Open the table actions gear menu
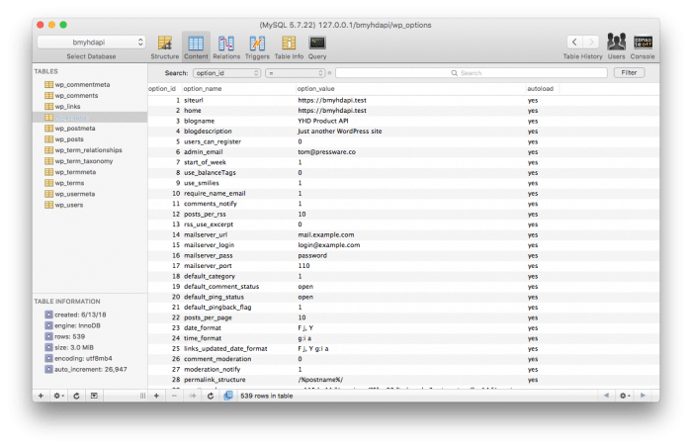692x448 pixels. (x=58, y=396)
